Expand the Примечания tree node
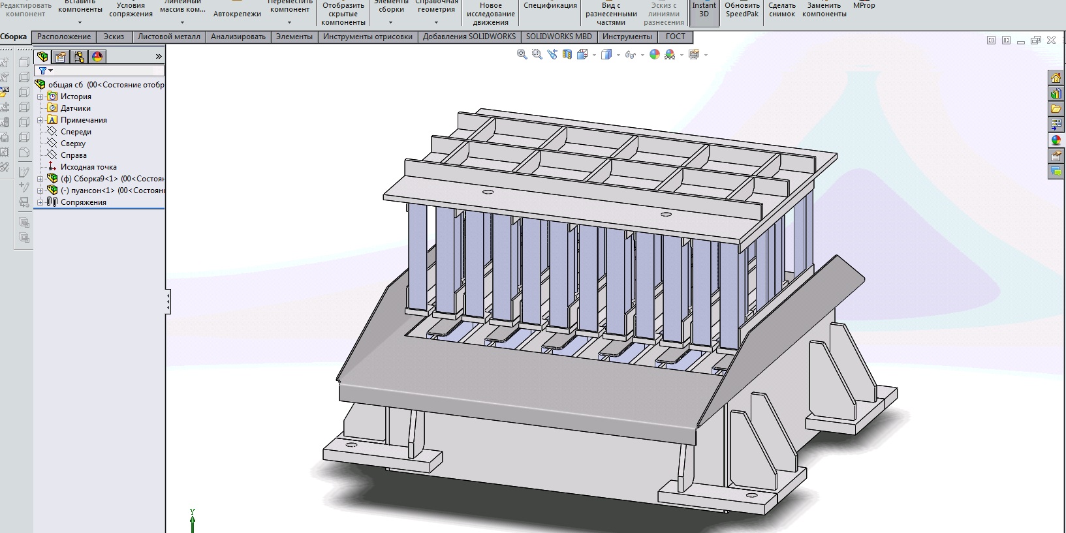This screenshot has width=1066, height=533. (x=40, y=120)
